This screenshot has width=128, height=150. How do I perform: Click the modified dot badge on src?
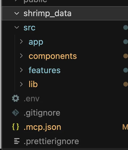point(126,27)
